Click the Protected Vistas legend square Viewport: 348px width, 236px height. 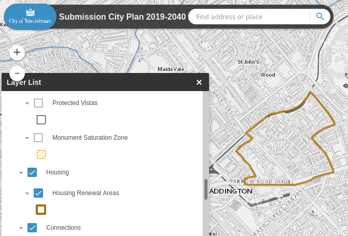click(x=41, y=120)
